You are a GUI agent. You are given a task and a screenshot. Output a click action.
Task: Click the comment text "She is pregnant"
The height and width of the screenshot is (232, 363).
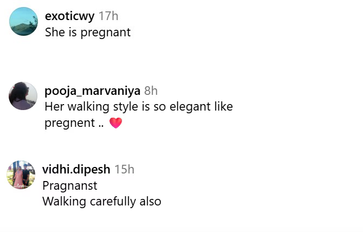point(88,33)
